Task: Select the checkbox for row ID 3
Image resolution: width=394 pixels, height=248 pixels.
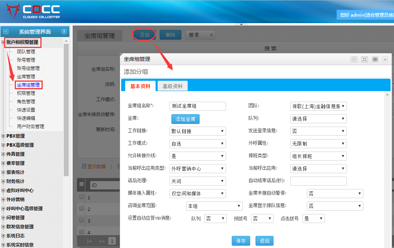Action: (82, 220)
